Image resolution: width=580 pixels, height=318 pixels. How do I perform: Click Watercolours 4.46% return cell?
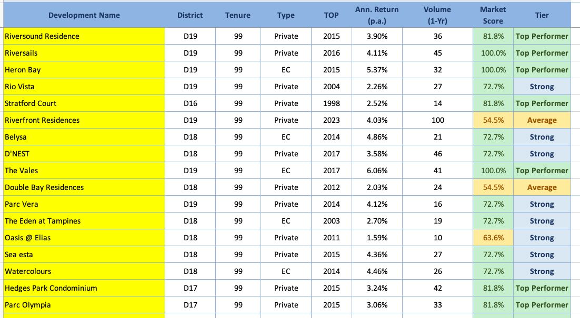click(x=377, y=271)
